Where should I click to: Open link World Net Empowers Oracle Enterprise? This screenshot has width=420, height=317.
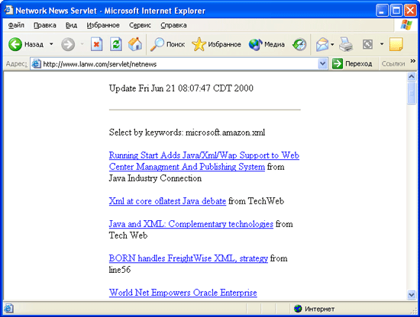[183, 293]
